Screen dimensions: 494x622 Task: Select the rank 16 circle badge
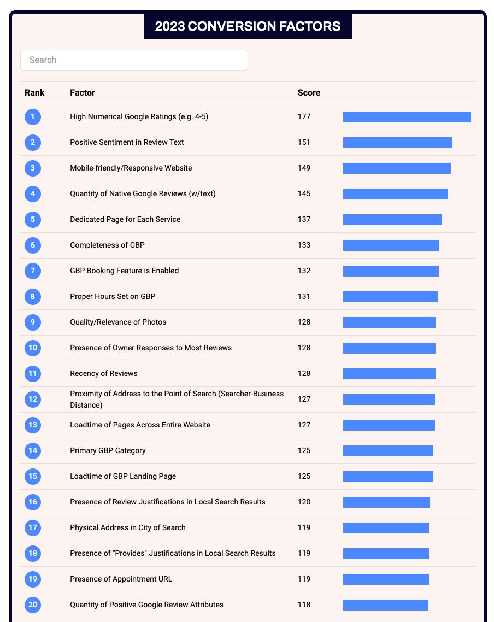pos(33,502)
